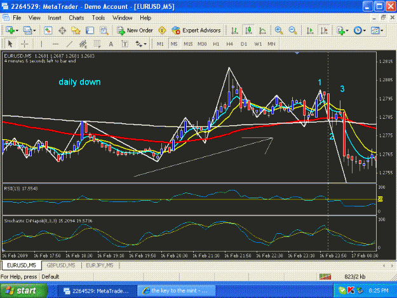This screenshot has height=298, width=397.
Task: Draw a vertical line on the chart
Action: [41, 44]
